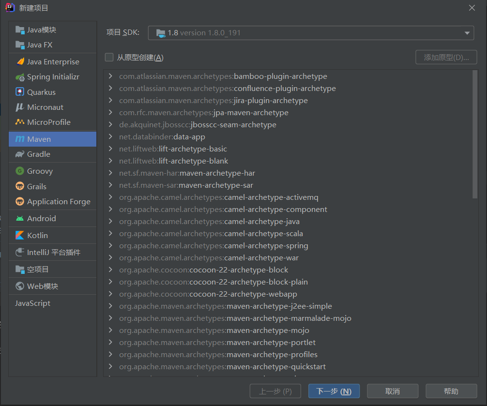Click the 添加原型(D)... button

pos(446,58)
